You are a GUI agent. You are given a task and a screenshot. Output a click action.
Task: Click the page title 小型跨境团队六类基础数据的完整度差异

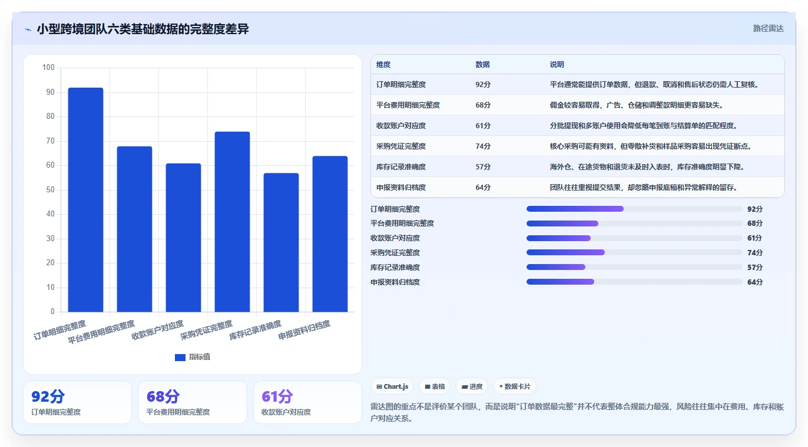tap(143, 29)
